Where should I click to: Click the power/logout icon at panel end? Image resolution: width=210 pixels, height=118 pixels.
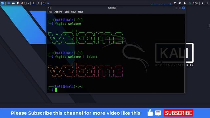[208, 3]
